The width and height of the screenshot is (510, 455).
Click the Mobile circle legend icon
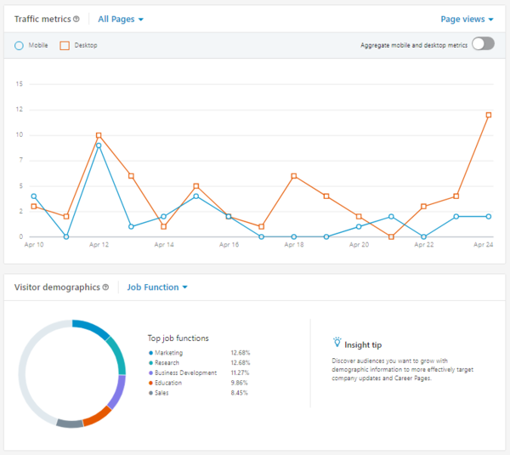20,45
